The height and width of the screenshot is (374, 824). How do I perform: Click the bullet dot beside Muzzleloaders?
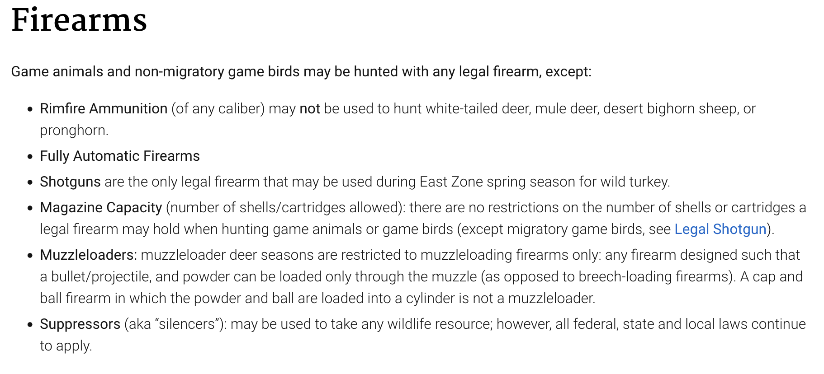[30, 255]
